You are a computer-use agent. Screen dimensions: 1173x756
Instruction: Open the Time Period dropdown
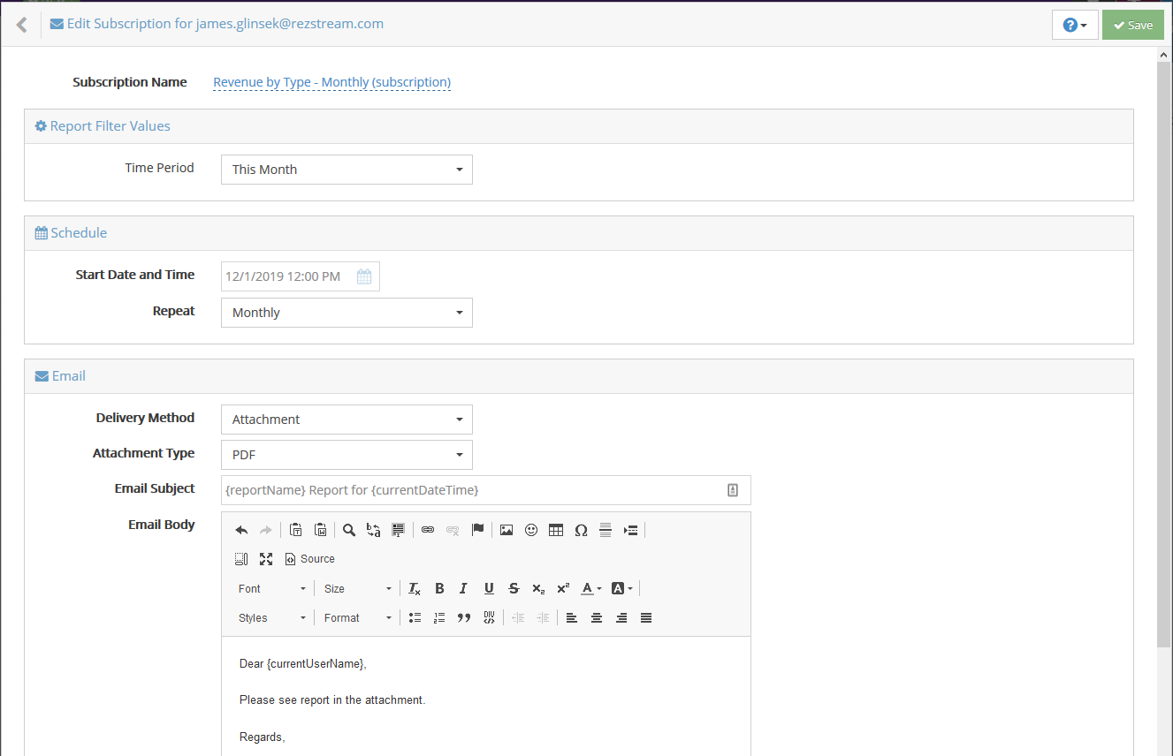click(x=347, y=170)
